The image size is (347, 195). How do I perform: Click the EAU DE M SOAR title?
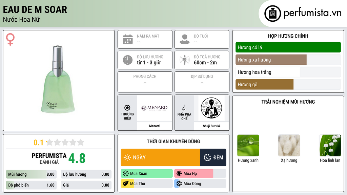[35, 10]
